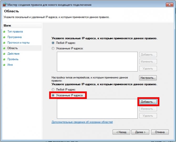Viewport: 176px width, 142px height.
Task: Open the 'Профиль' step
Action: coord(13,59)
